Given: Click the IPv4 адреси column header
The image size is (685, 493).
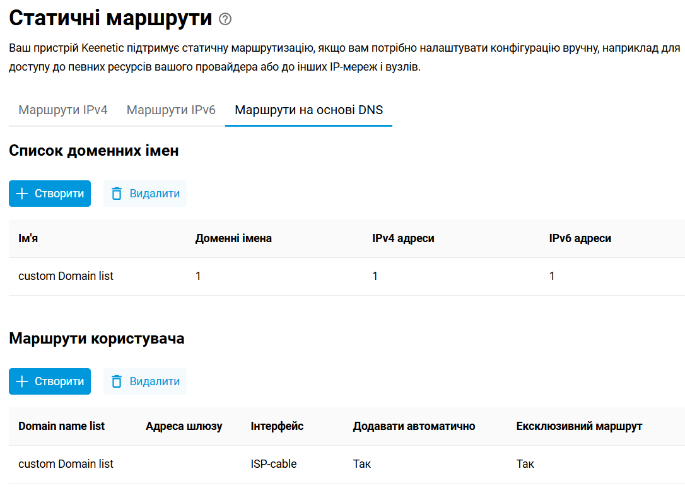Looking at the screenshot, I should tap(403, 238).
